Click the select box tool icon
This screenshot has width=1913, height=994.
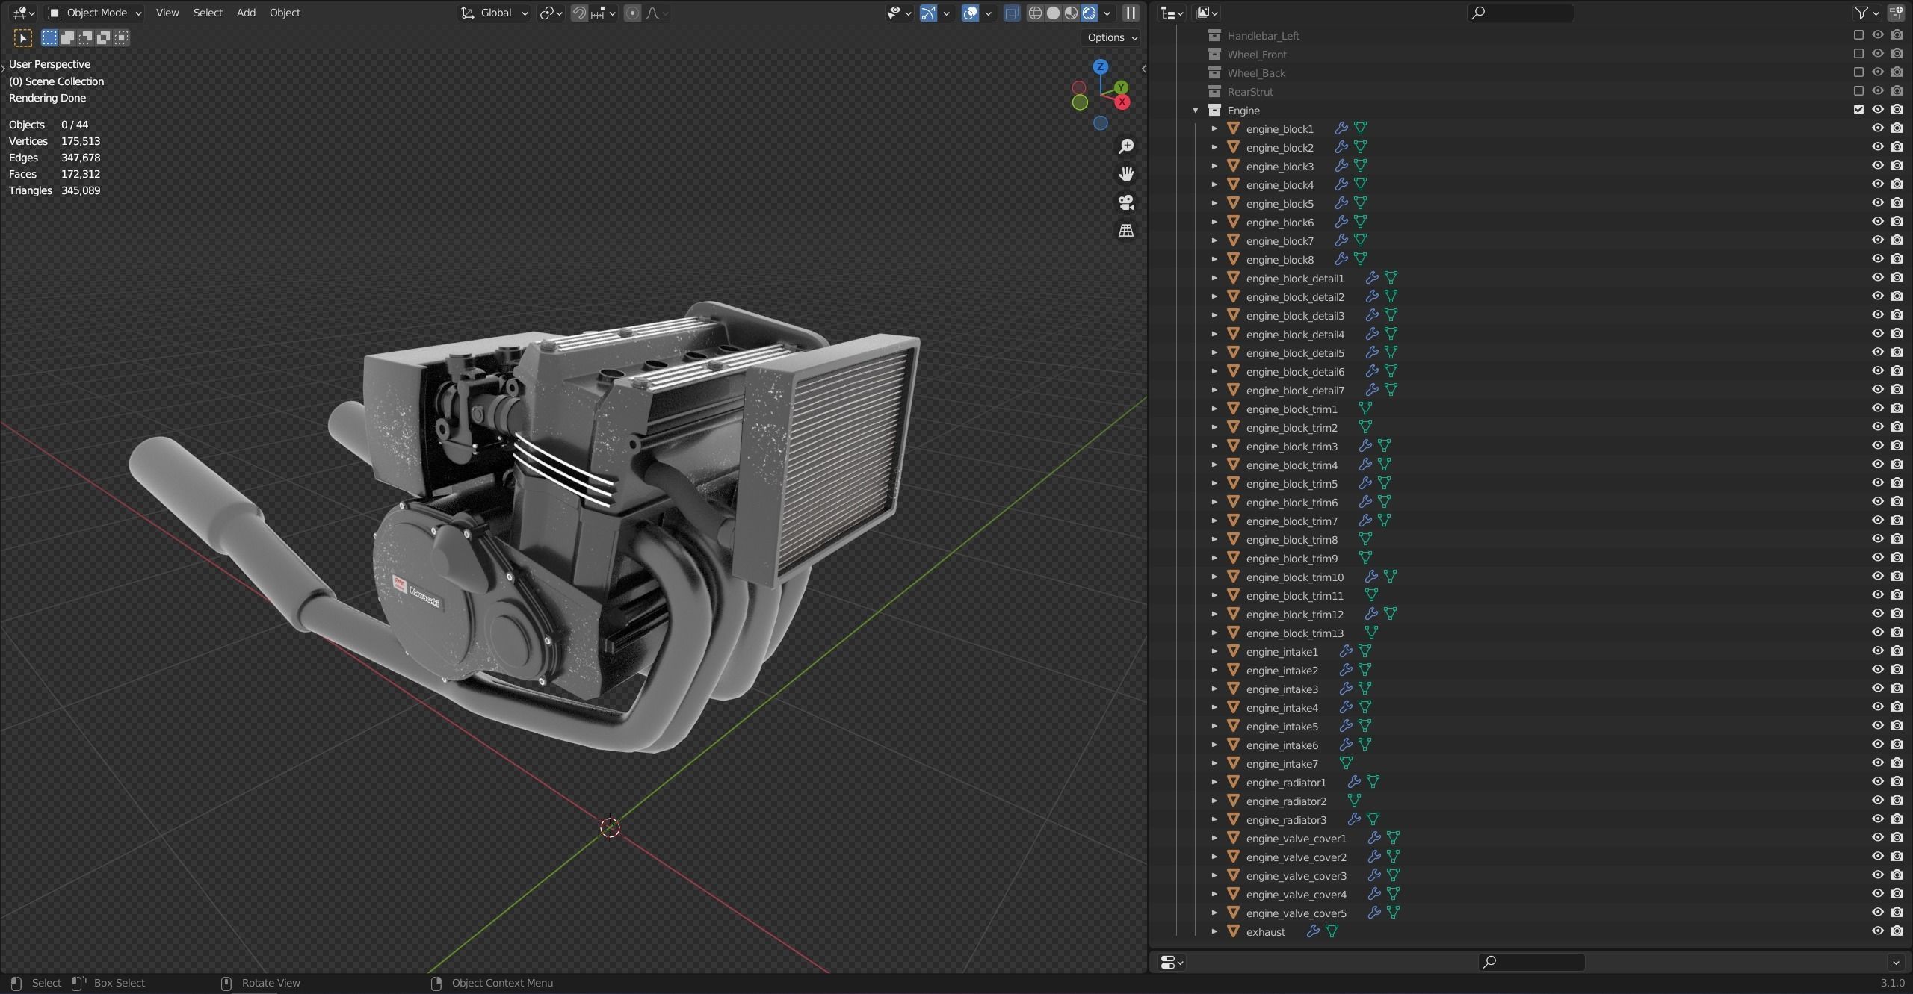pos(23,37)
